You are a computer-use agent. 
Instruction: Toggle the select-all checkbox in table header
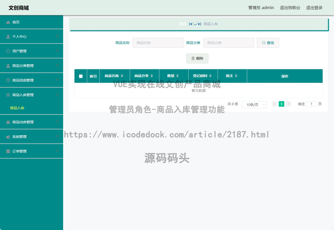coord(81,76)
